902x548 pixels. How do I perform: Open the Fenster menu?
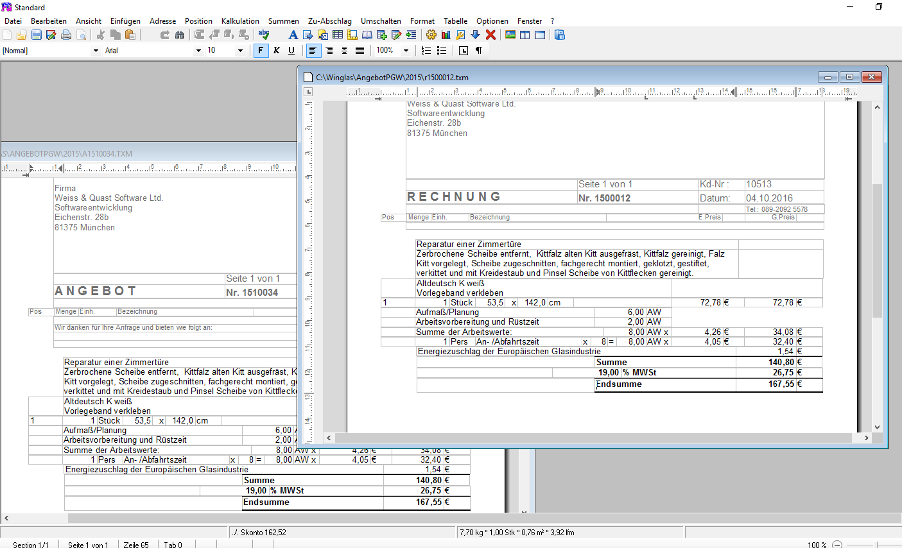coord(530,21)
